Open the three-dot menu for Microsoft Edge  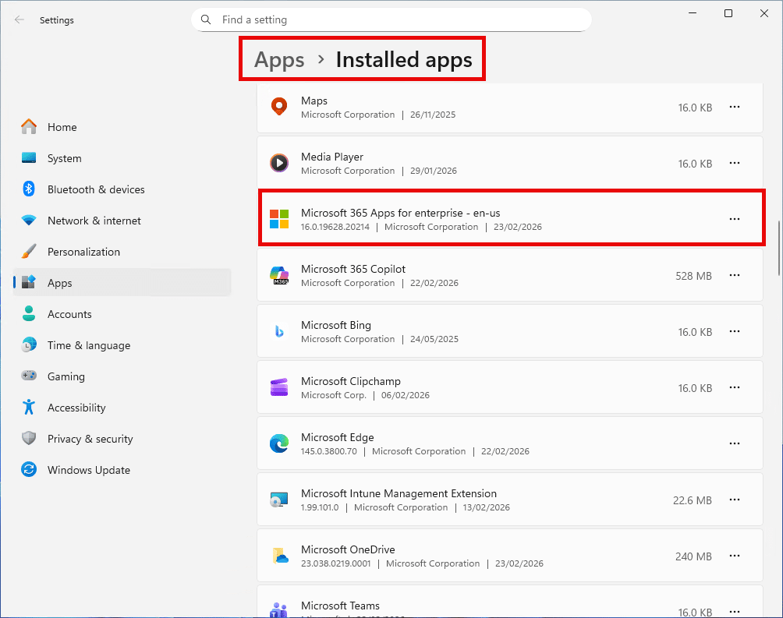coord(734,444)
